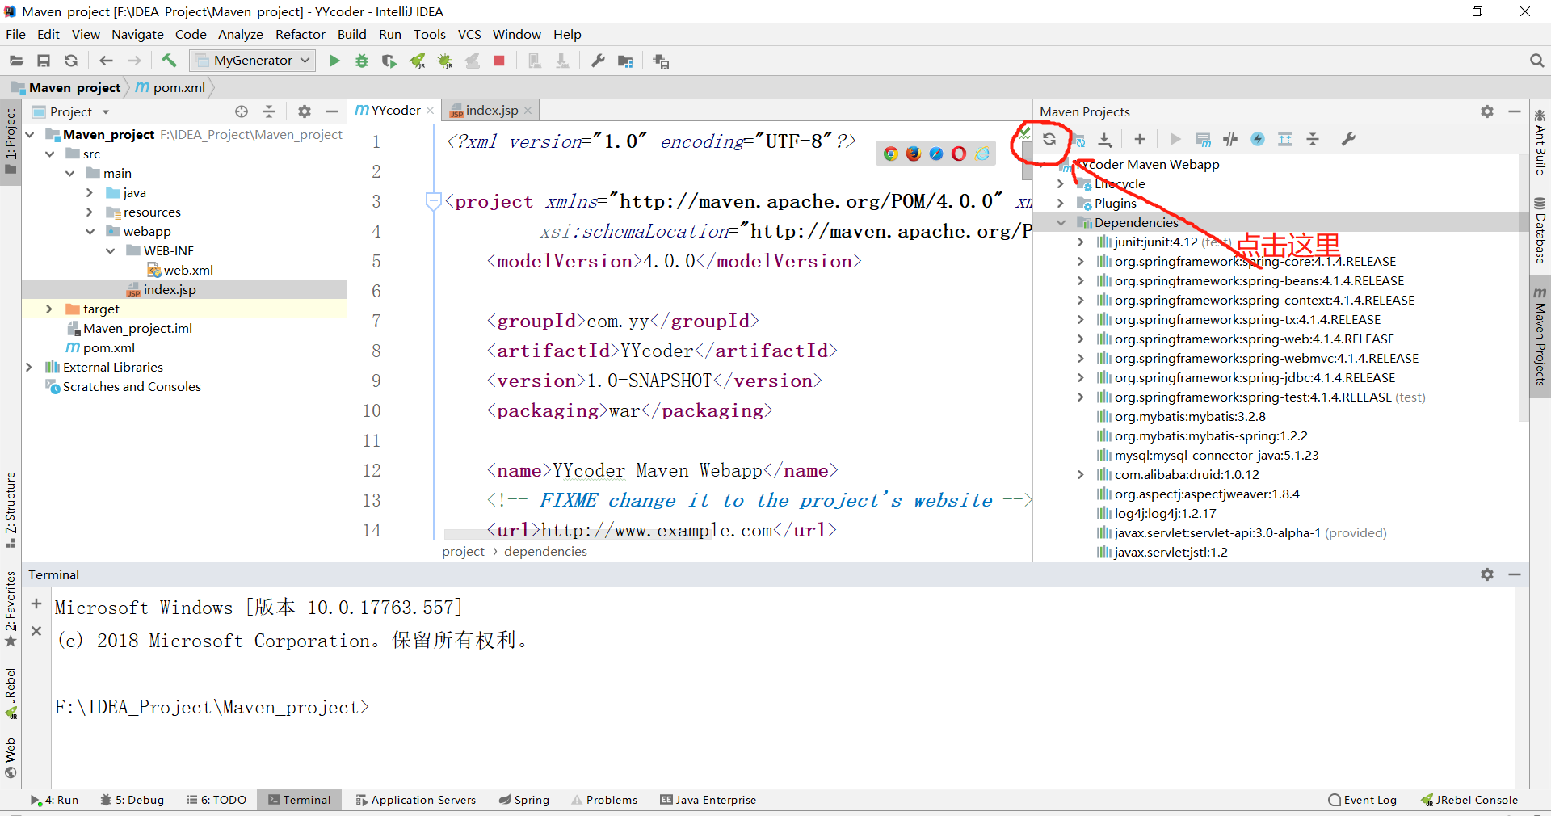Synchronize files icon in main toolbar

71,61
